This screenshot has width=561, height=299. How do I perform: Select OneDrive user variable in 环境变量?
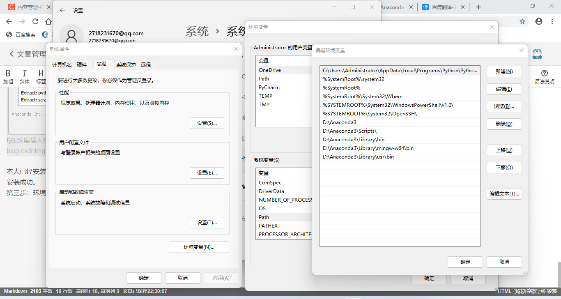click(284, 70)
